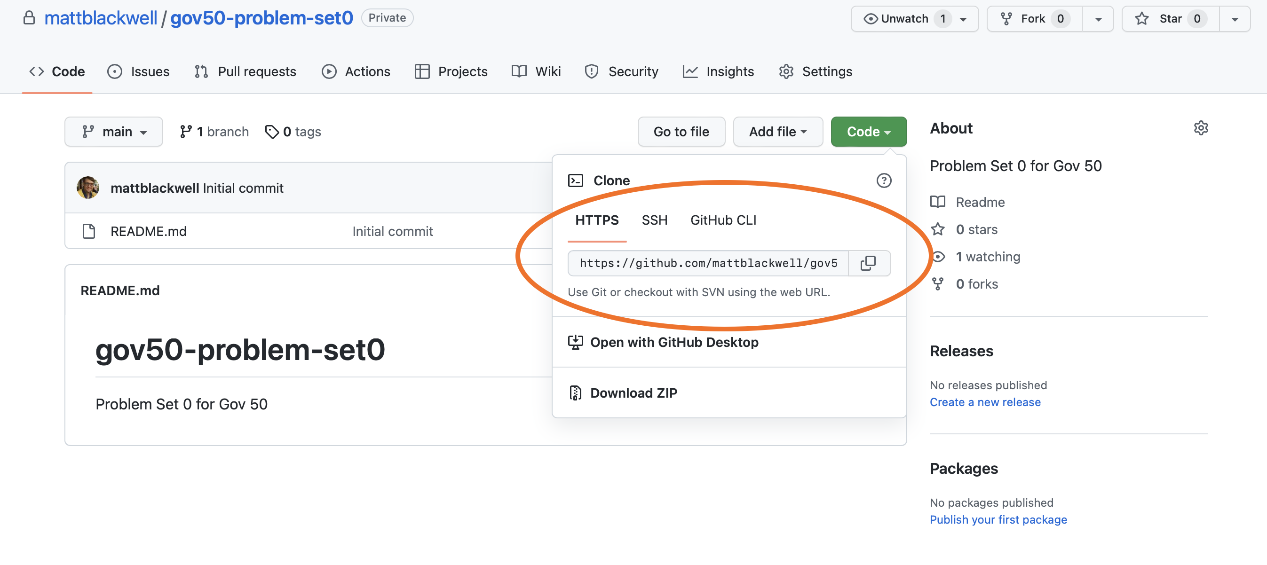Screen dimensions: 1267x565
Task: Select the HTTPS tab in Clone dropdown
Action: point(596,220)
